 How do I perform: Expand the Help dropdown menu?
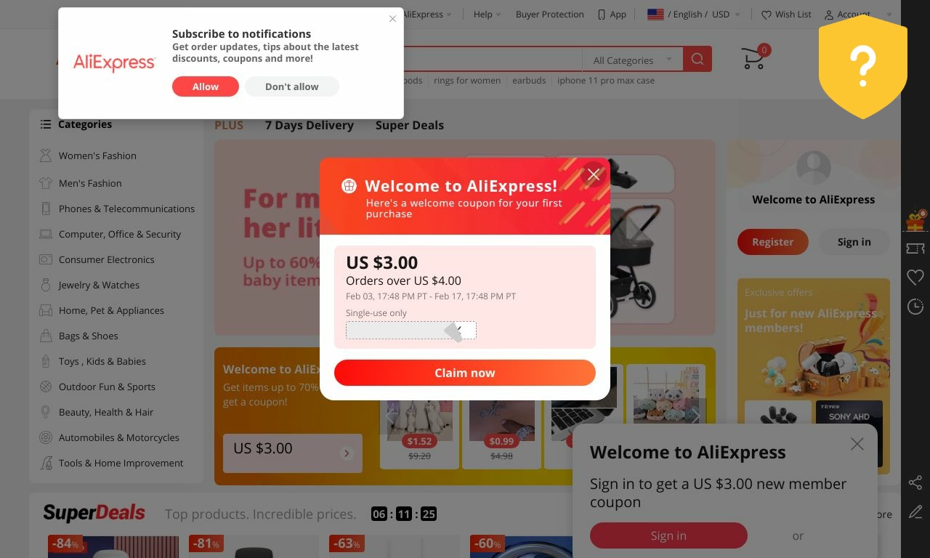(487, 14)
